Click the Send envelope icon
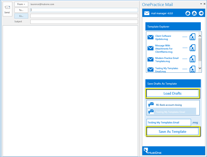This screenshot has width=207, height=157. (x=7, y=8)
